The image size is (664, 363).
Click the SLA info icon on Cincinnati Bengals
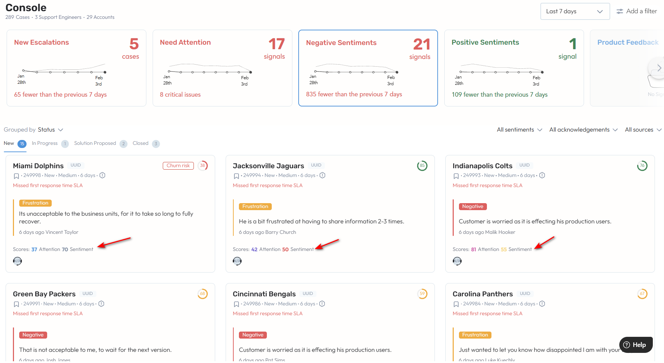322,304
